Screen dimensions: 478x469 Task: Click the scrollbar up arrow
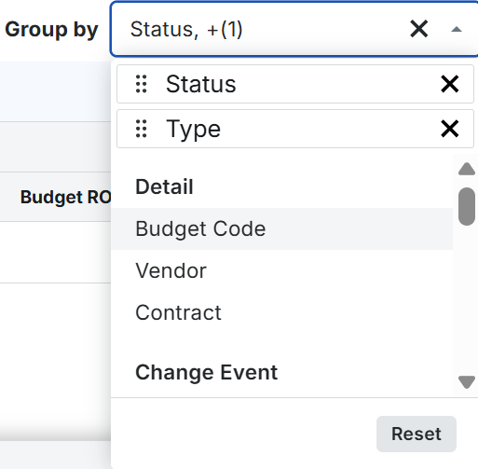[467, 169]
